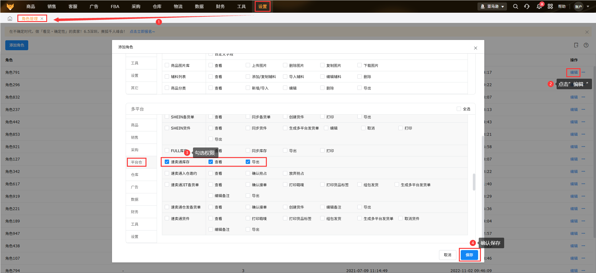Click the more options dots for 角色296

coord(583,85)
